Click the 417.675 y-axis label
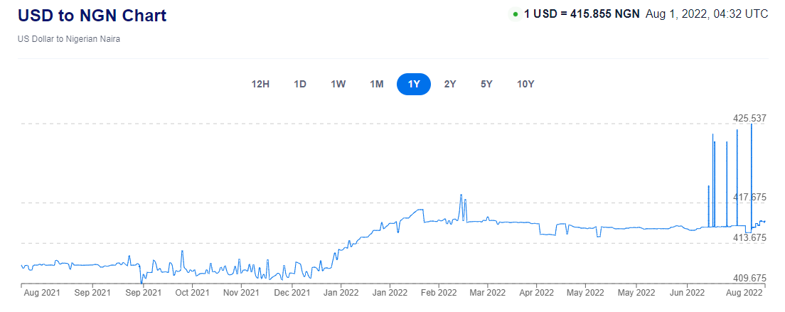This screenshot has width=785, height=312. click(x=749, y=197)
